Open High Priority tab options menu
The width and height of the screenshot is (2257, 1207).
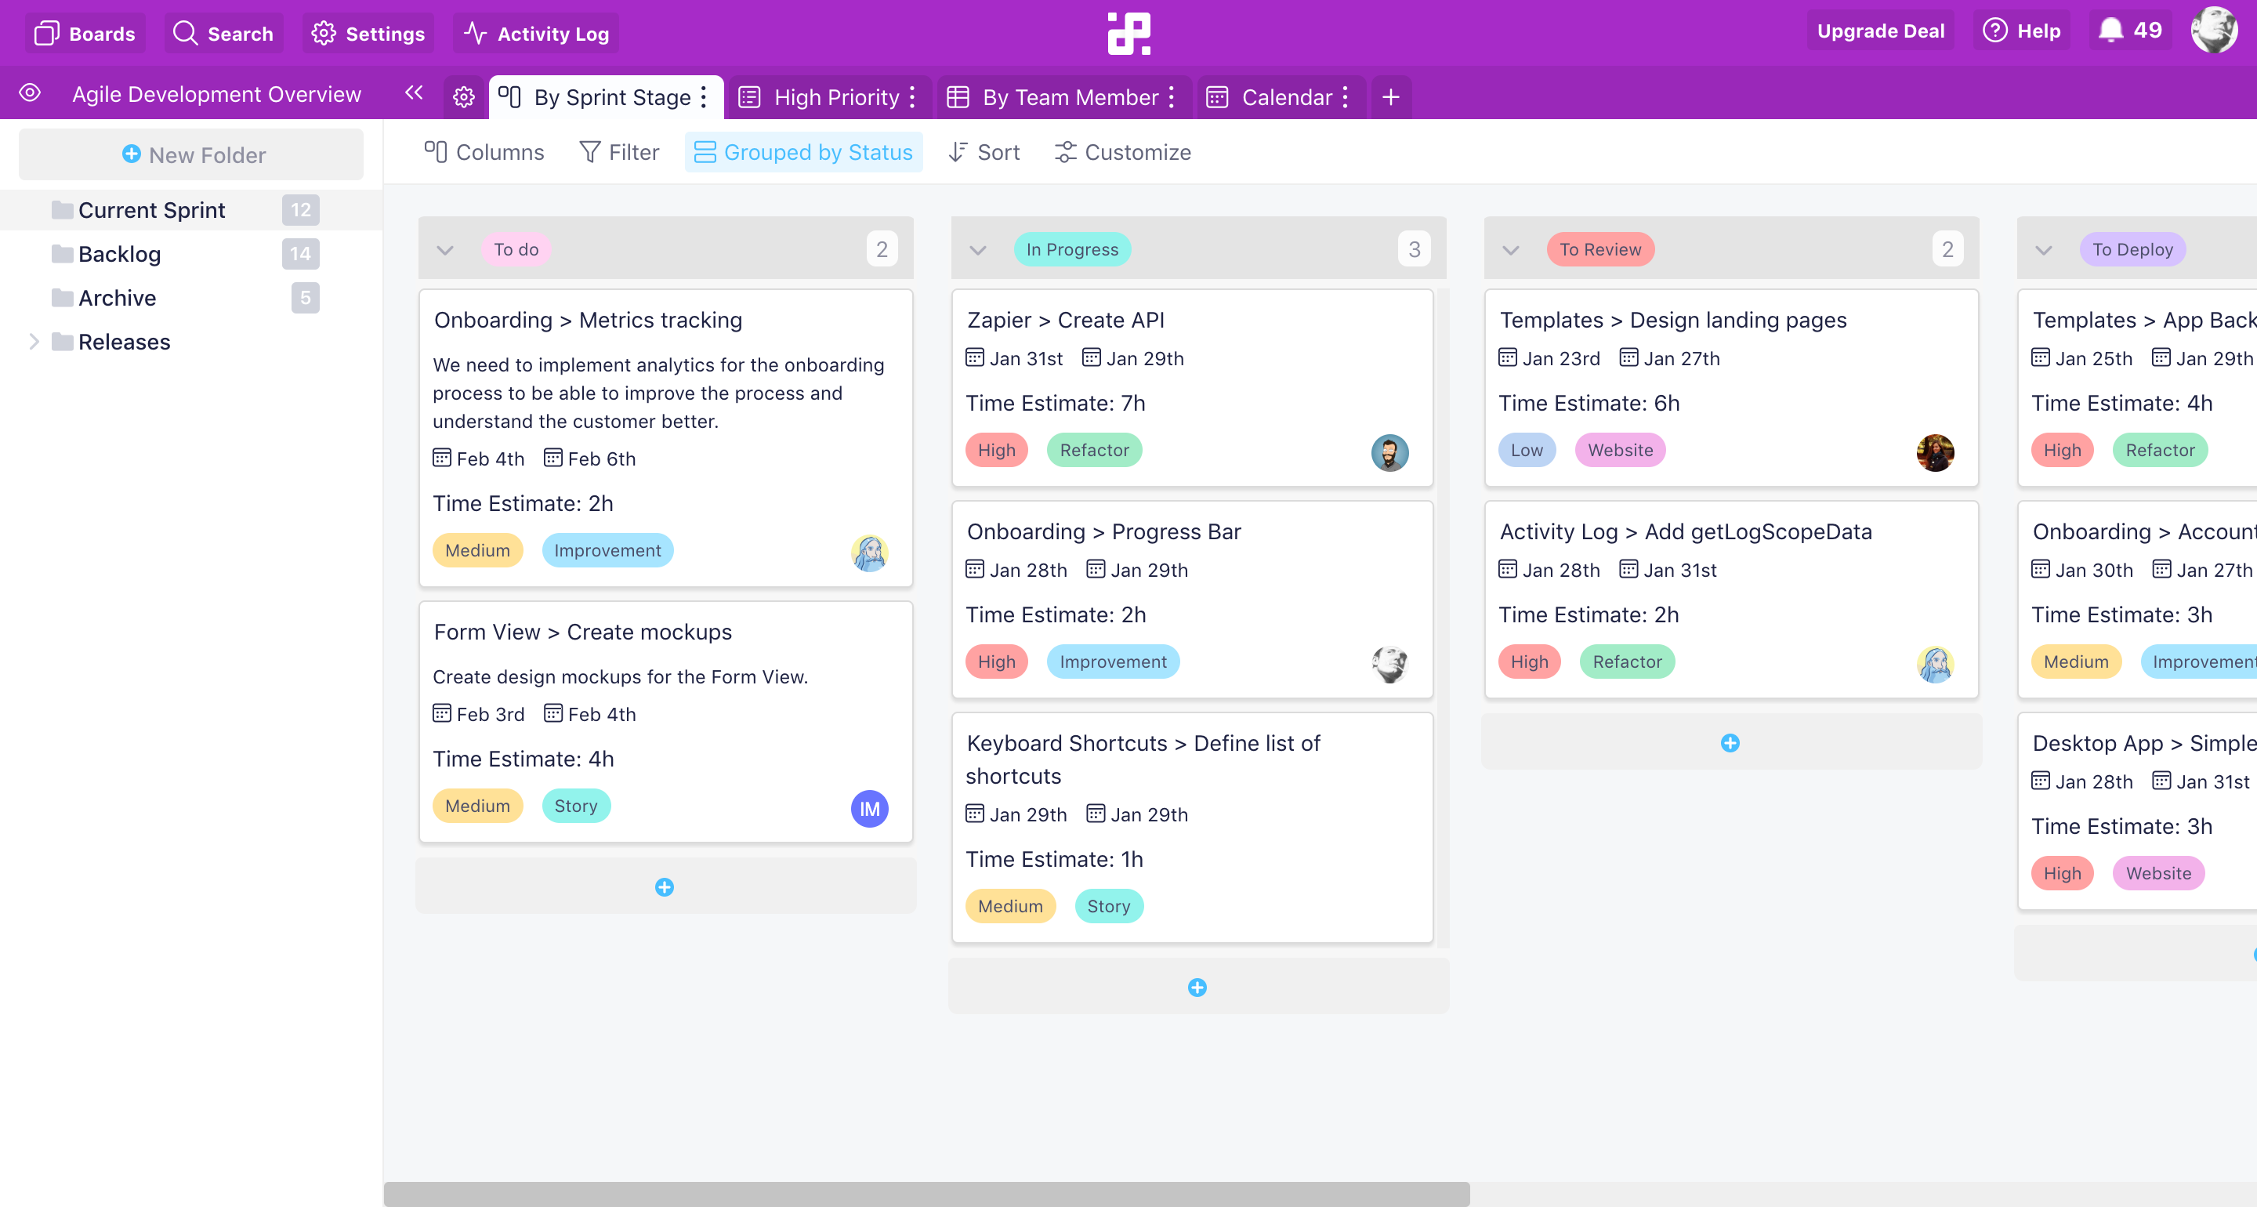click(x=912, y=96)
